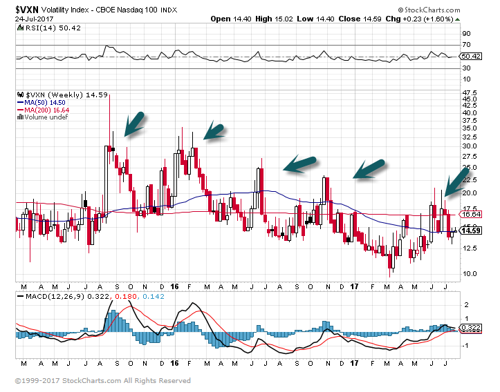Viewport: 500px width, 392px height.
Task: Click the 22.5 price axis label
Action: point(470,180)
